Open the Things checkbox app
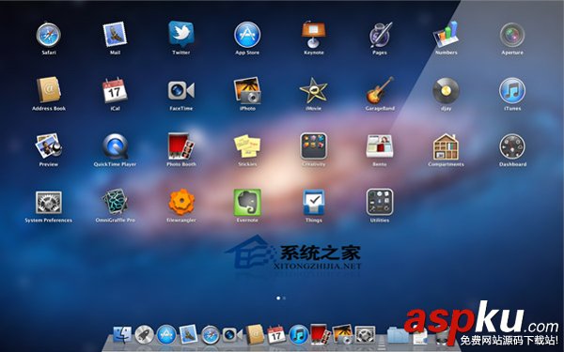This screenshot has height=352, width=564. 314,202
